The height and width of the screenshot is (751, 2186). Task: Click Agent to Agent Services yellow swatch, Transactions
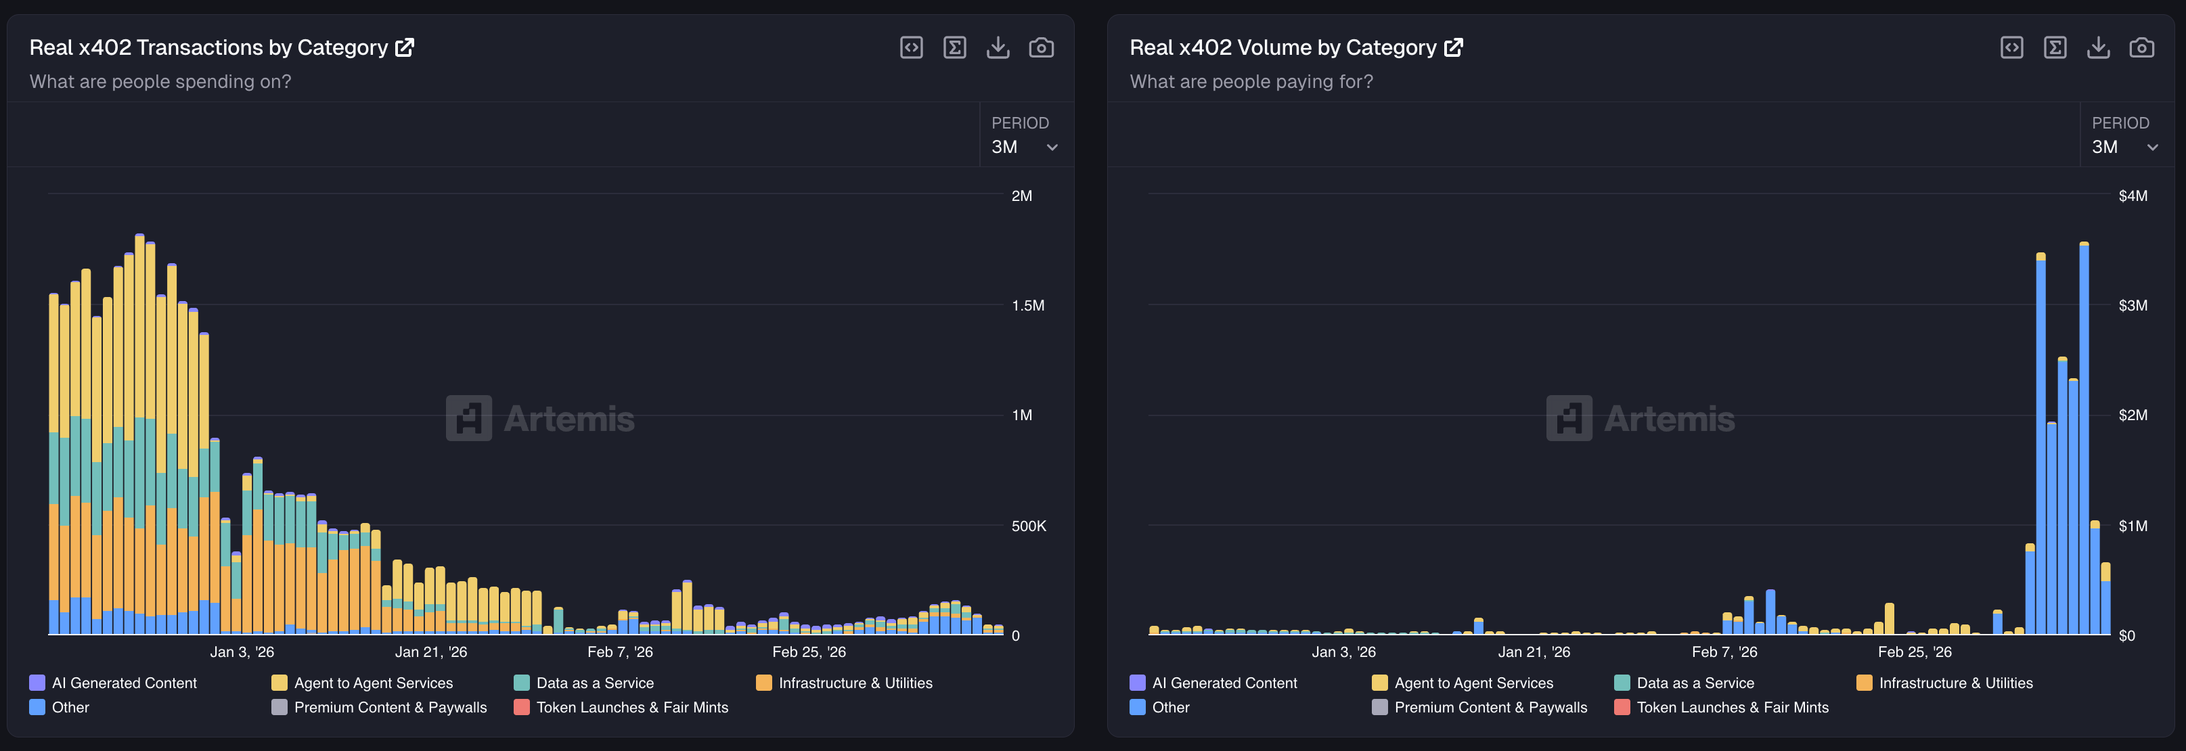point(280,683)
